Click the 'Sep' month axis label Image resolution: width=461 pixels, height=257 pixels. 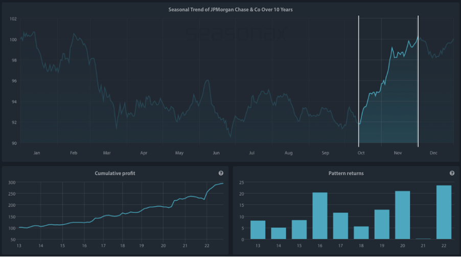pyautogui.click(x=325, y=153)
